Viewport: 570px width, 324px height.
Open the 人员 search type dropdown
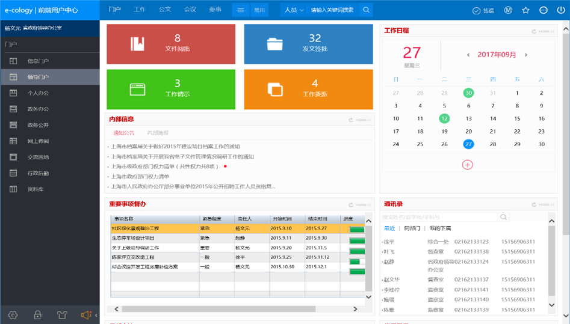point(293,10)
